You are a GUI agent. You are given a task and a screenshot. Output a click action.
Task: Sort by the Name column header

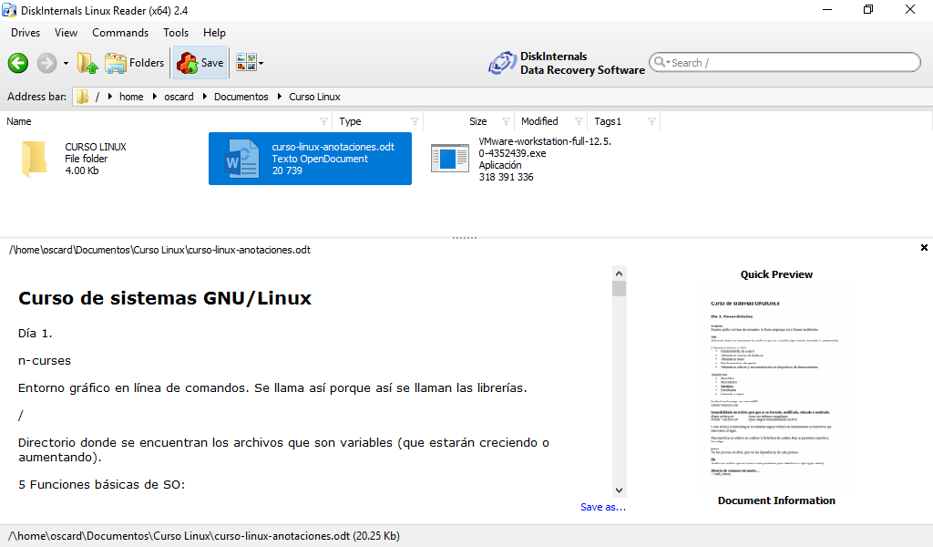tap(19, 121)
